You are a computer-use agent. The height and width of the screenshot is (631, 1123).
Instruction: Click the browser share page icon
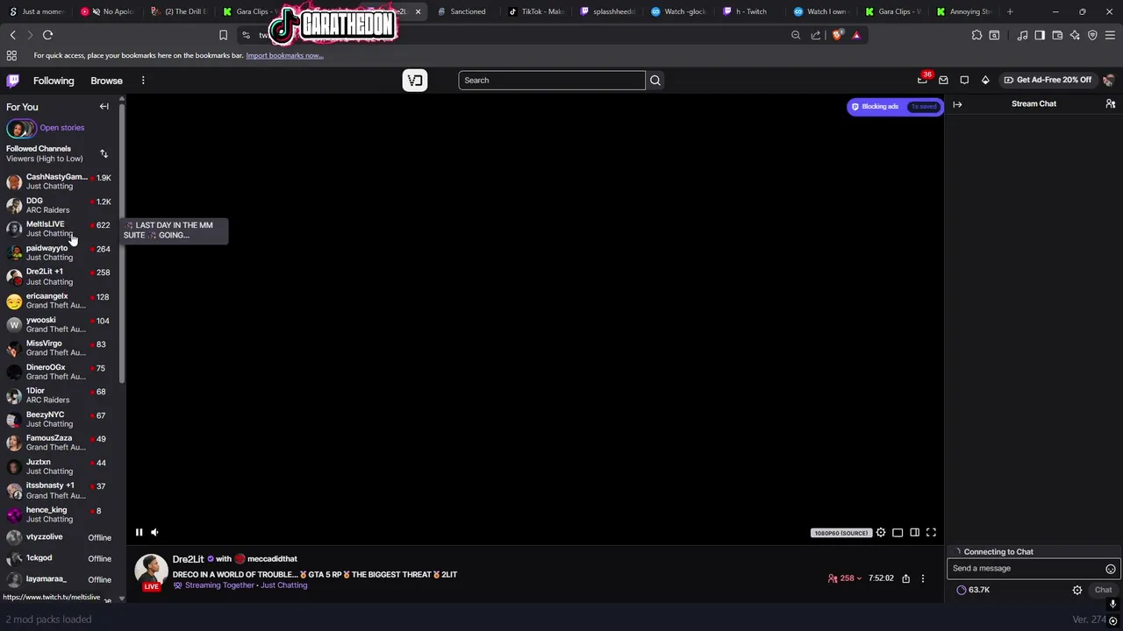click(816, 35)
